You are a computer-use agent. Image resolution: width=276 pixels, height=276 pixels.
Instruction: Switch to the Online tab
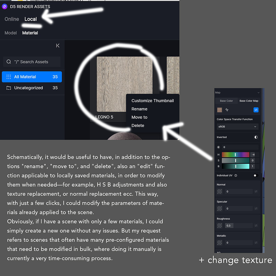[12, 19]
